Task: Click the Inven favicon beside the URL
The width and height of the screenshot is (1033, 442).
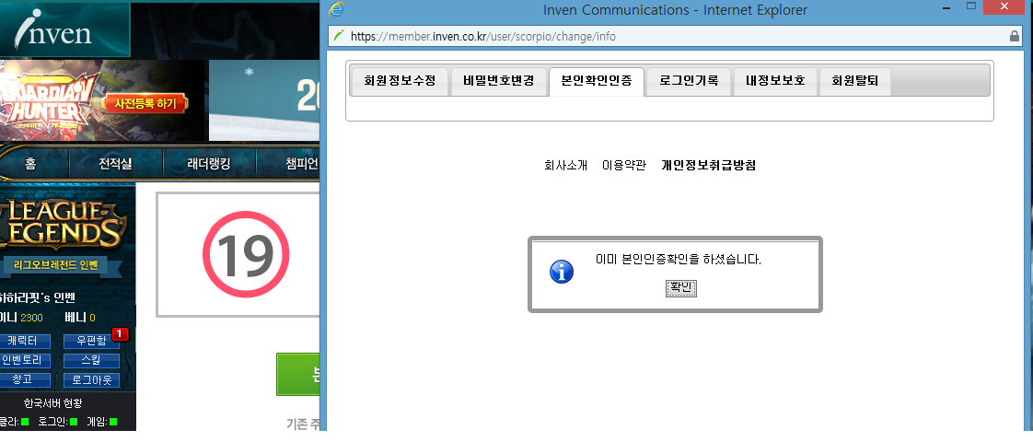Action: coord(339,37)
